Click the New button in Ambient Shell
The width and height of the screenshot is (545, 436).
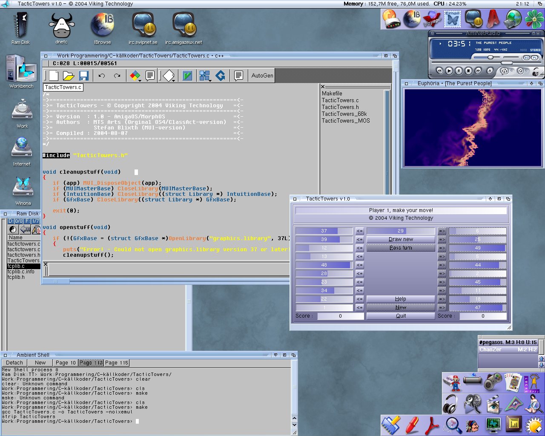click(x=40, y=363)
